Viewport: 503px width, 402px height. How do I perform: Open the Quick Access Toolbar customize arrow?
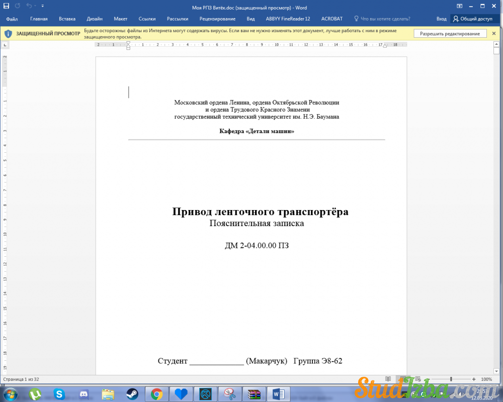(x=42, y=6)
